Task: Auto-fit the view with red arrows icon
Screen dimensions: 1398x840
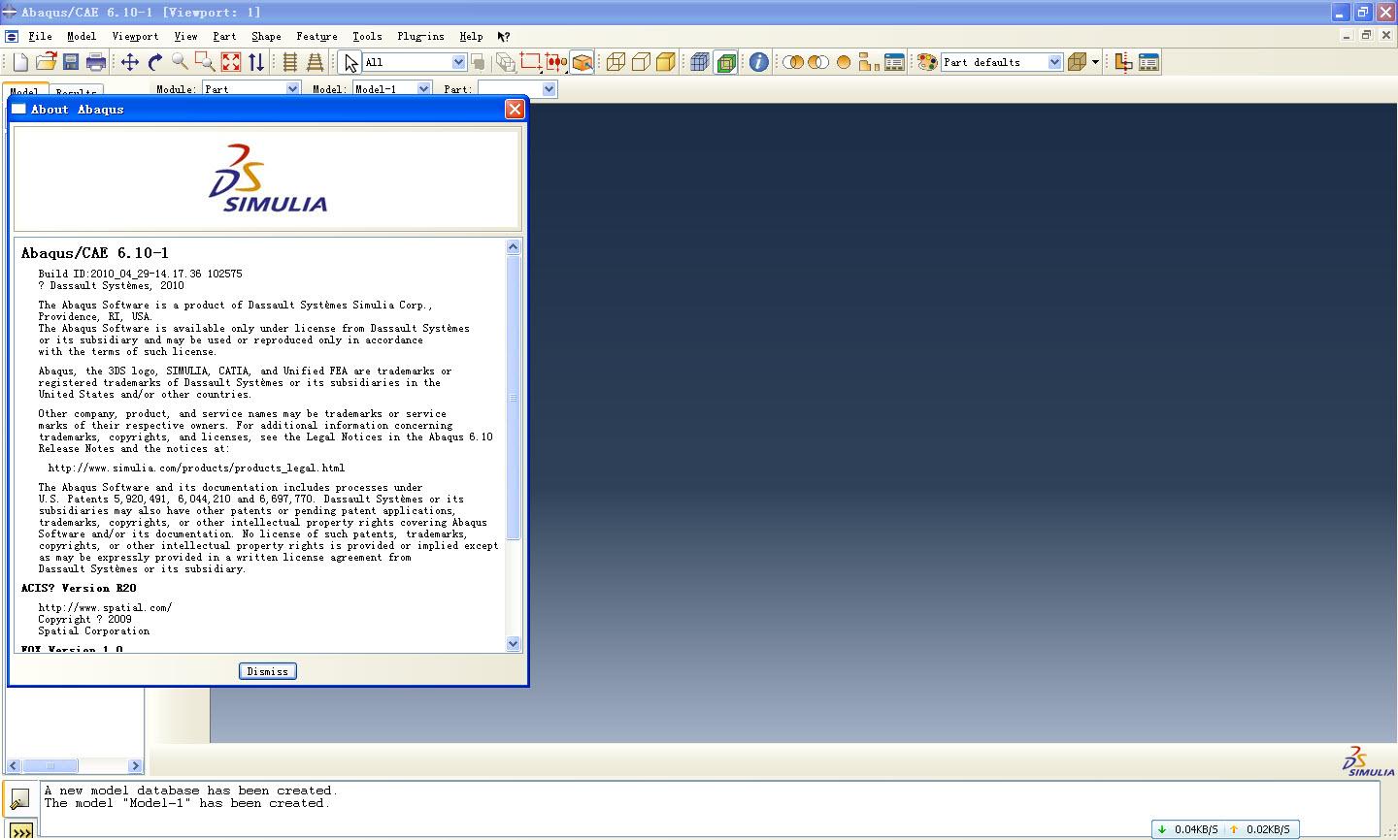Action: tap(231, 62)
